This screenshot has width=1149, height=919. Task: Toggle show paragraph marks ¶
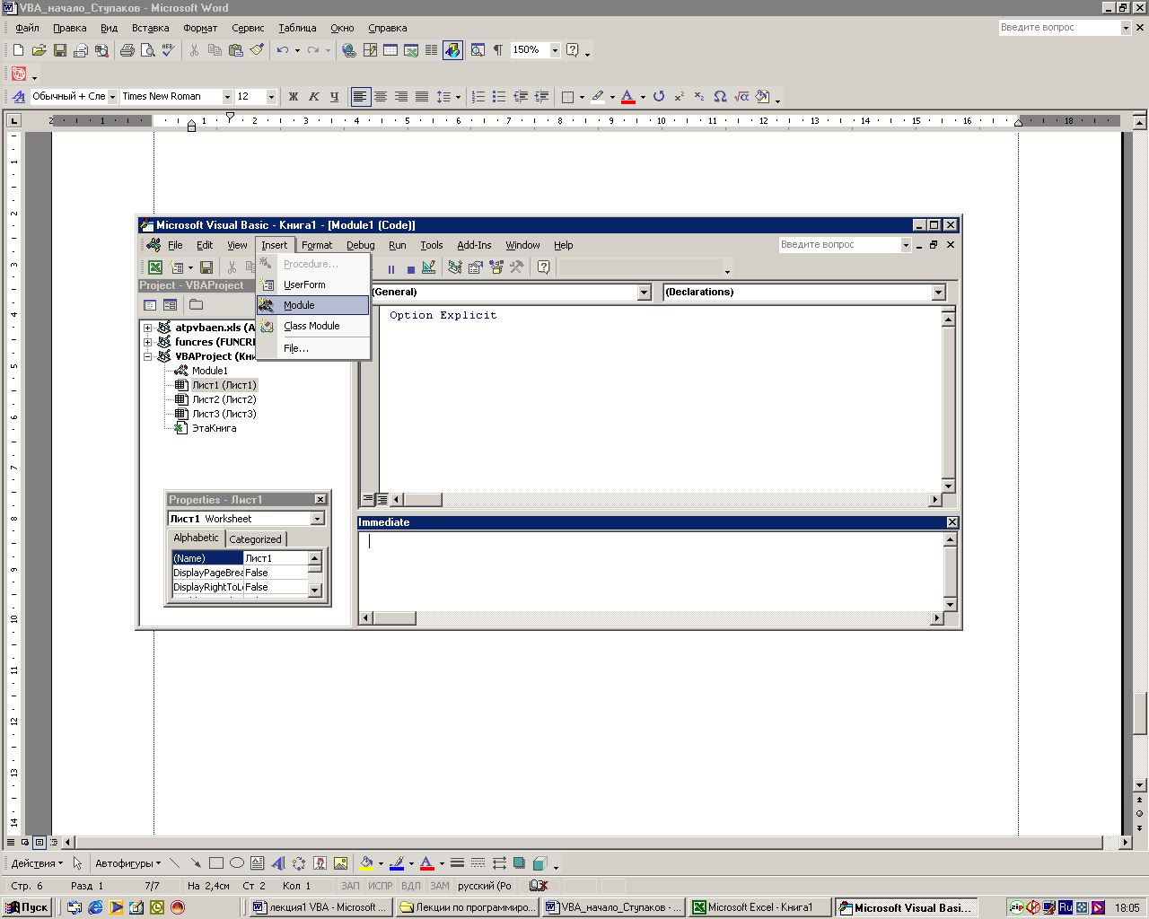pyautogui.click(x=498, y=50)
